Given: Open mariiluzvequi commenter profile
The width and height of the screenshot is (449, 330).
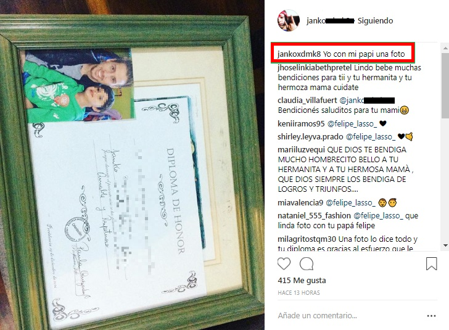Looking at the screenshot, I should (301, 149).
